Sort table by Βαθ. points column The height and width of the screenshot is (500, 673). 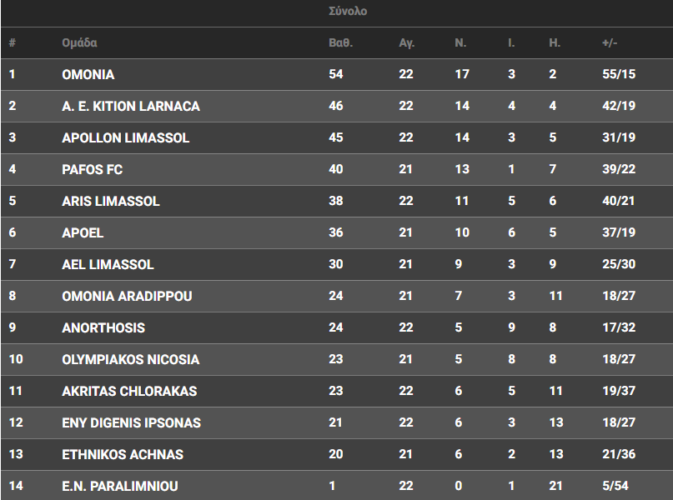pyautogui.click(x=340, y=43)
